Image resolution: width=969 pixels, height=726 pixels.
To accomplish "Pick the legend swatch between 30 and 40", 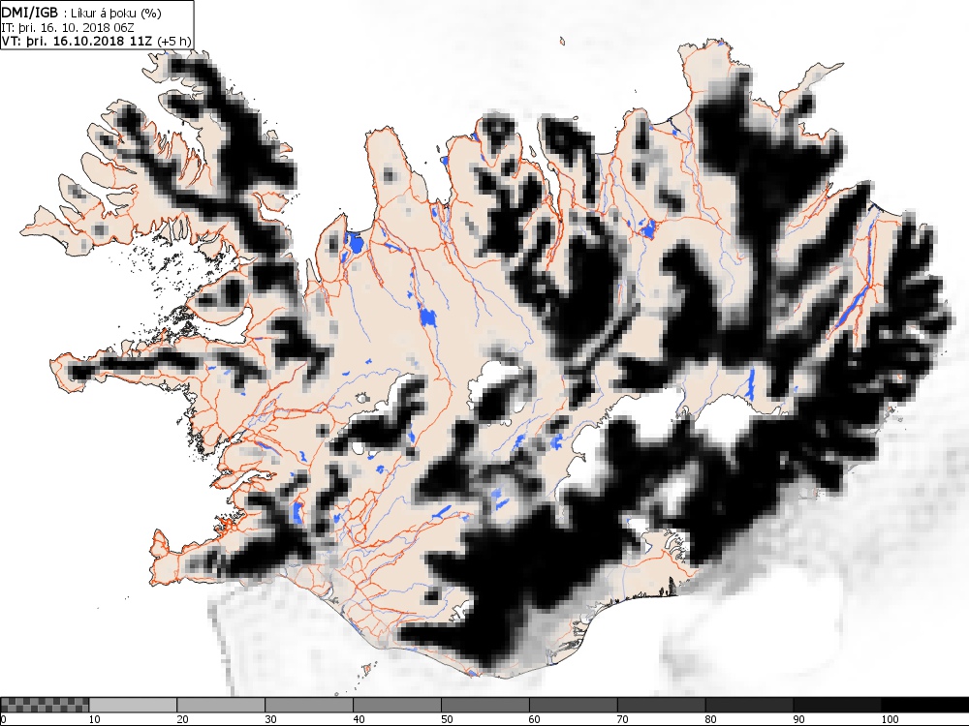I will tap(309, 705).
